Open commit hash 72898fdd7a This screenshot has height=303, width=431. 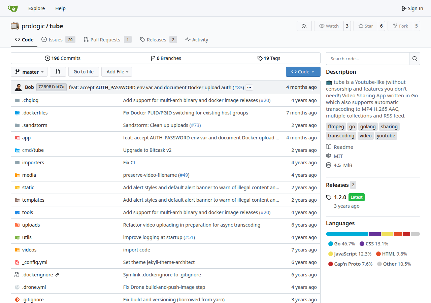click(x=52, y=87)
